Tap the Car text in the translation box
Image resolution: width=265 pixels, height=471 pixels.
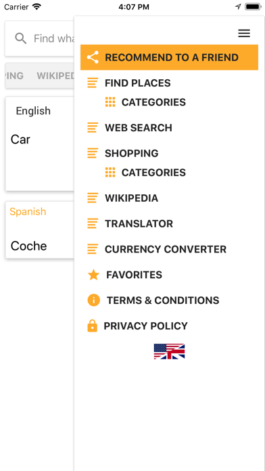click(x=20, y=139)
